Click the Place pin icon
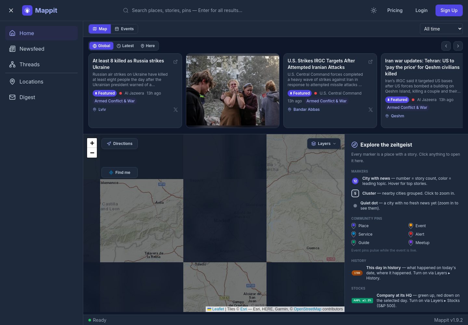 (354, 226)
